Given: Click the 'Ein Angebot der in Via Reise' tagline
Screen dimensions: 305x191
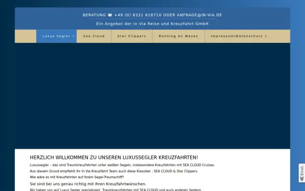Looking at the screenshot, I should [x=152, y=24].
